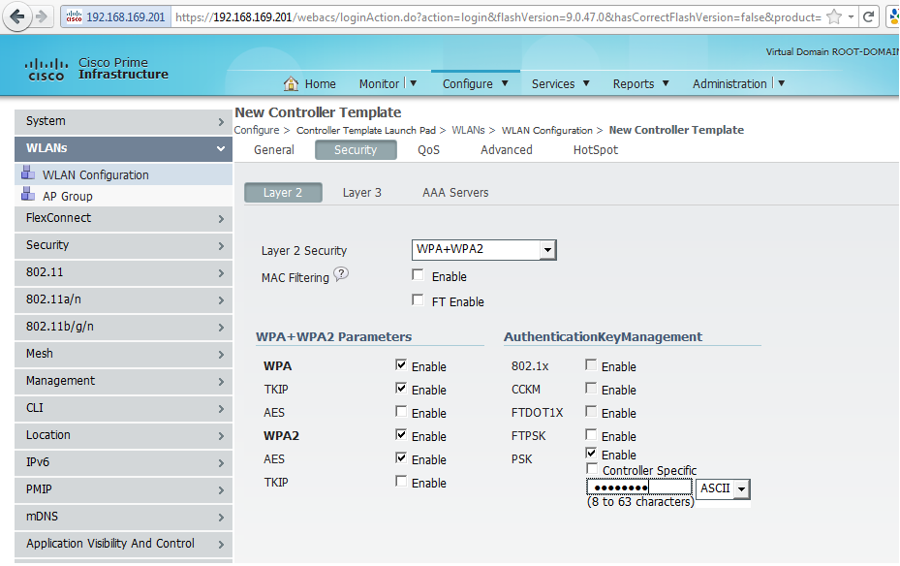Open Administration menu dropdown arrow

(x=782, y=83)
